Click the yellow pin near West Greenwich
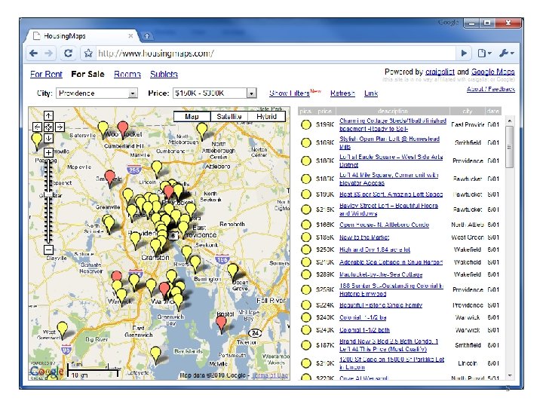The image size is (543, 407). click(63, 329)
